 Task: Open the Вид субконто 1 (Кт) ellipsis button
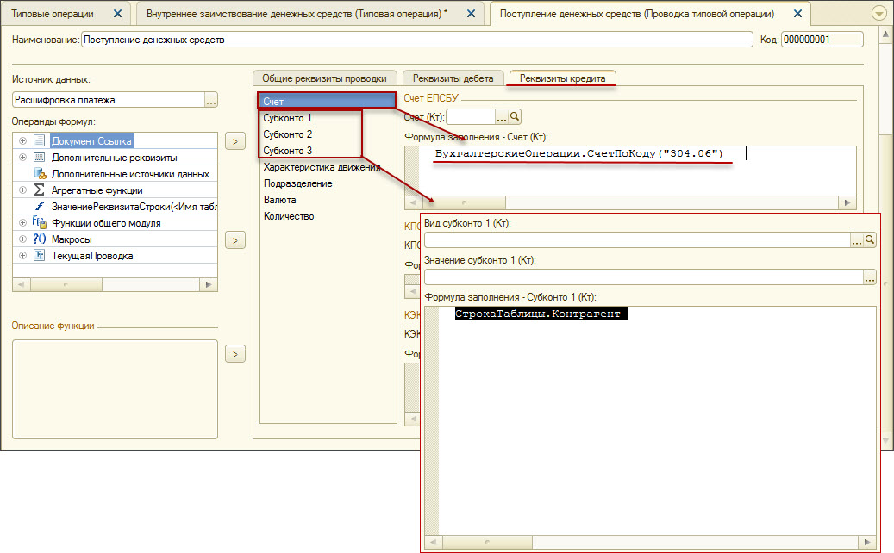[x=857, y=239]
